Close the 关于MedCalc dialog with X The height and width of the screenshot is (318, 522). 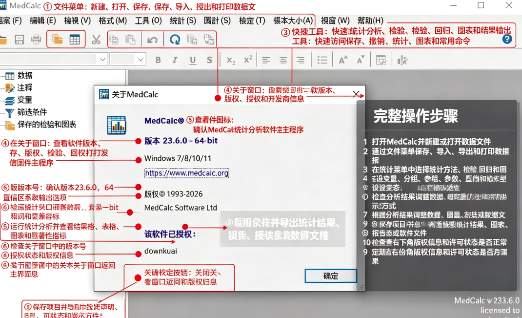[356, 94]
